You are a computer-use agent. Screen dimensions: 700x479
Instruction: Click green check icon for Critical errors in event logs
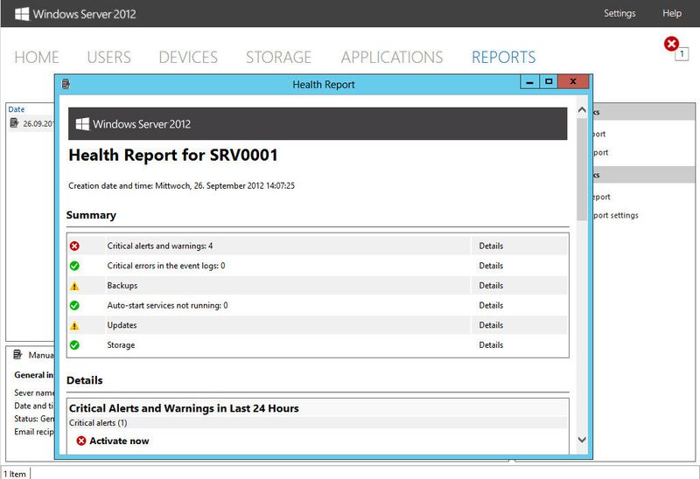[x=74, y=266]
